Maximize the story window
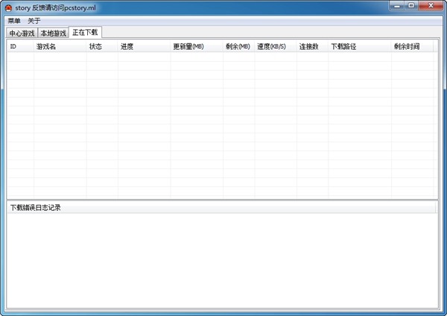The width and height of the screenshot is (447, 316). coord(411,5)
